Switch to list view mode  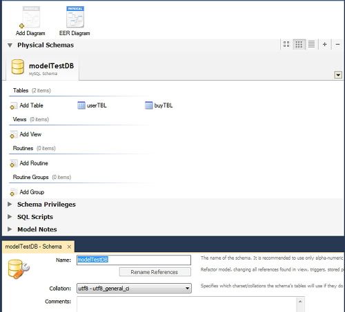(311, 44)
